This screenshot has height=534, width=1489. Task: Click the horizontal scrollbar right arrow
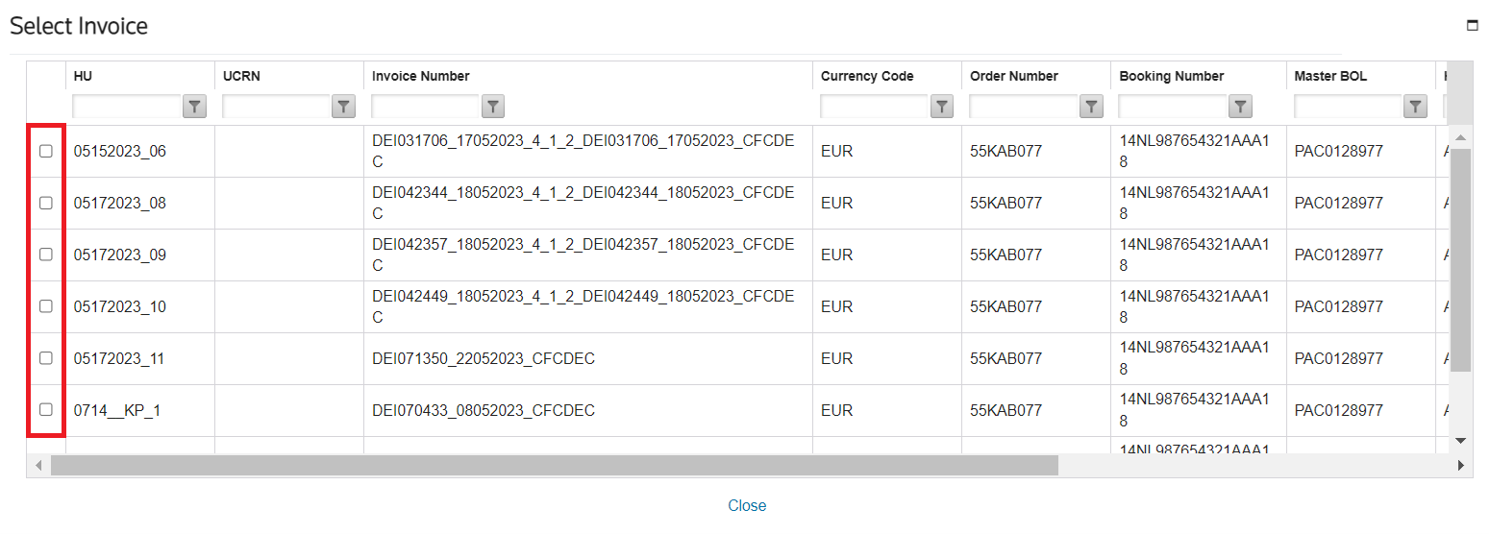pyautogui.click(x=1460, y=466)
